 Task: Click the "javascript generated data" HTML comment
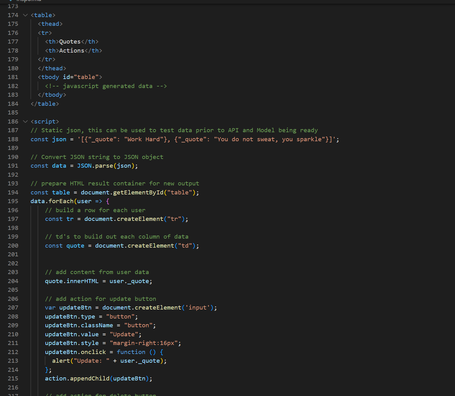[x=106, y=86]
